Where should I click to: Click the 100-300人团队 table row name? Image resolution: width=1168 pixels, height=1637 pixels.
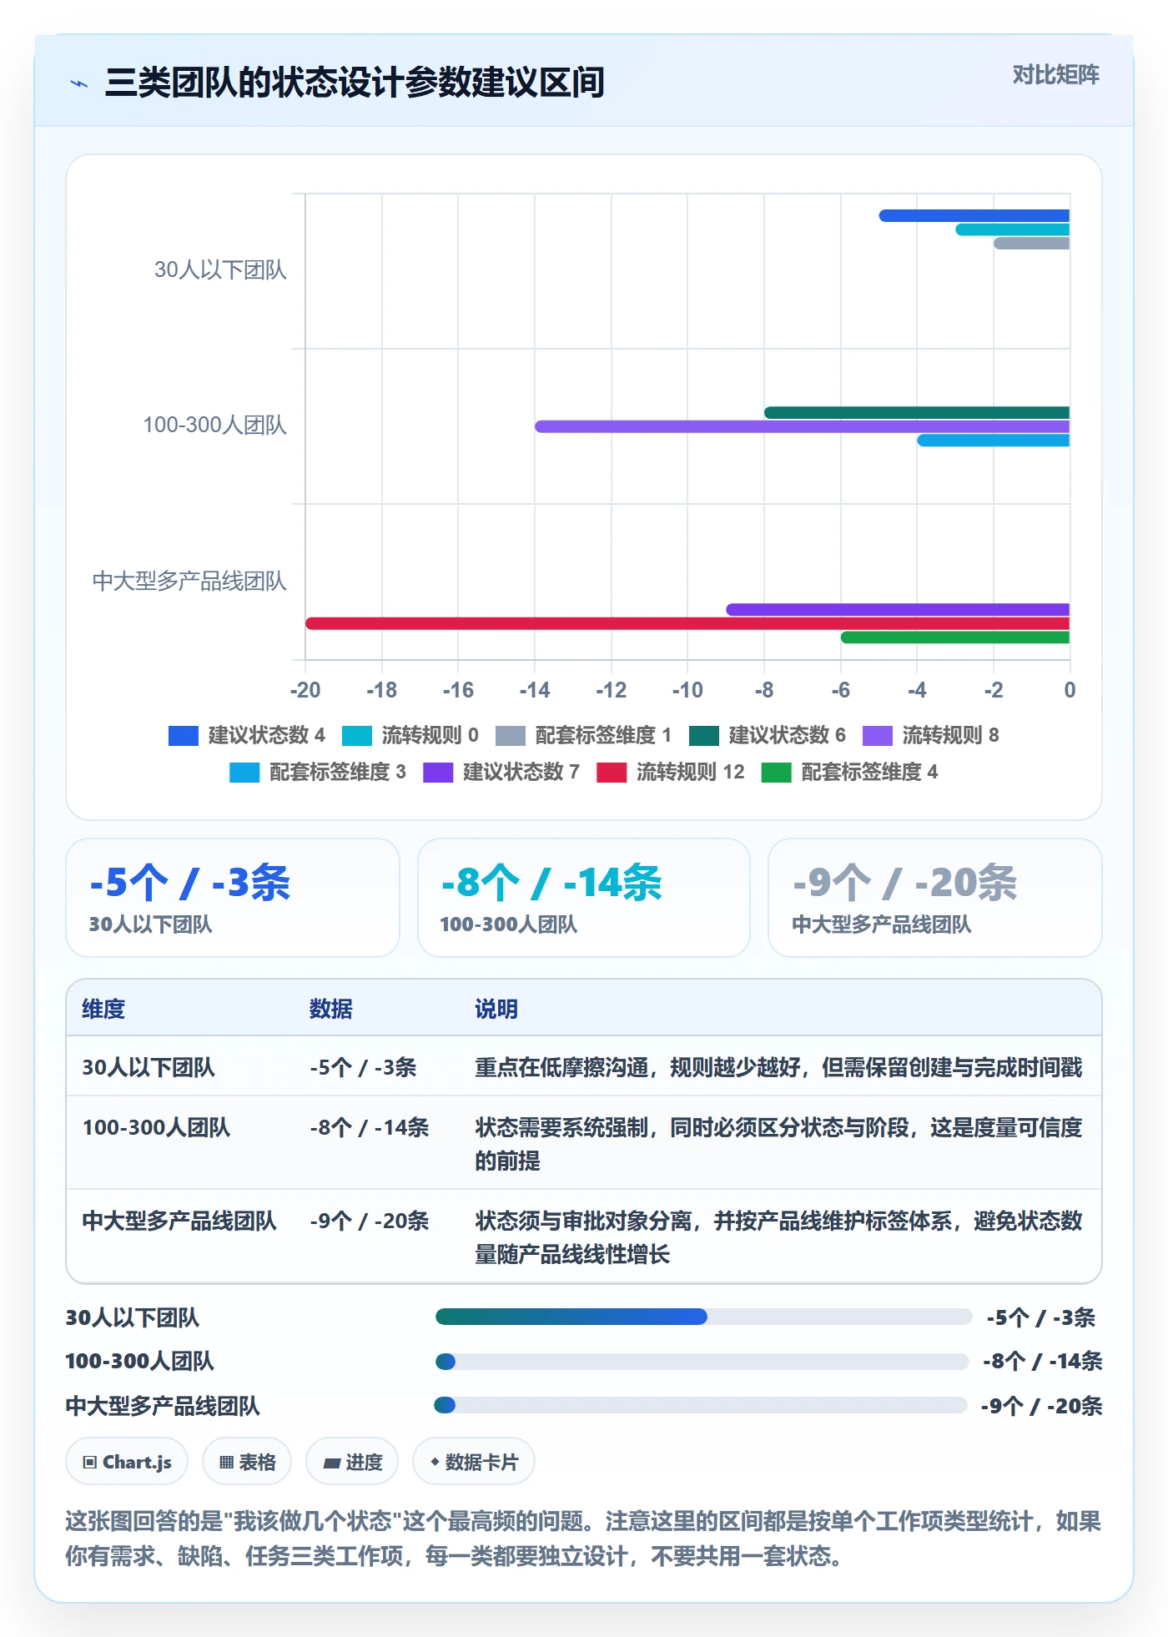[x=156, y=1127]
